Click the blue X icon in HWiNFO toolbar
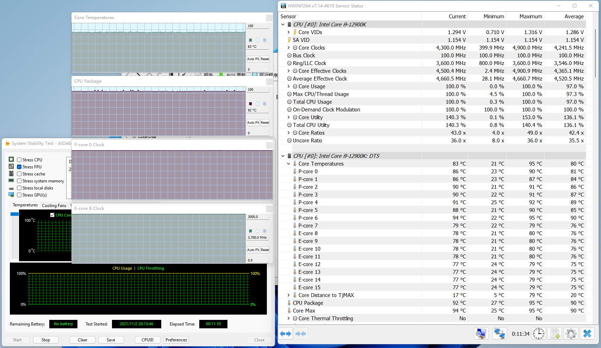The width and height of the screenshot is (601, 348). 587,334
